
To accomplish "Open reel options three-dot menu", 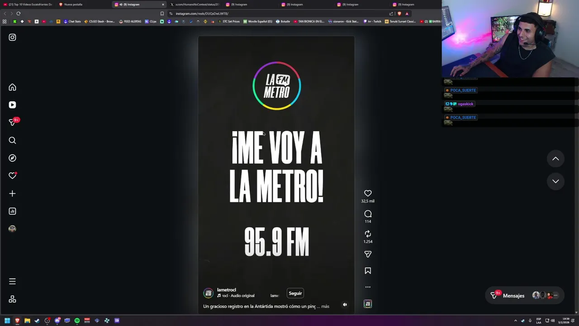I will pyautogui.click(x=368, y=287).
